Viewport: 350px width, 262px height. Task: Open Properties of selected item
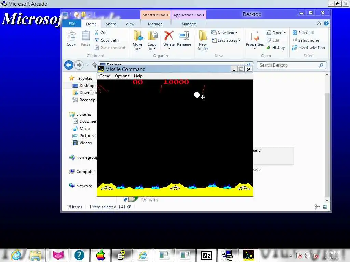pyautogui.click(x=255, y=38)
